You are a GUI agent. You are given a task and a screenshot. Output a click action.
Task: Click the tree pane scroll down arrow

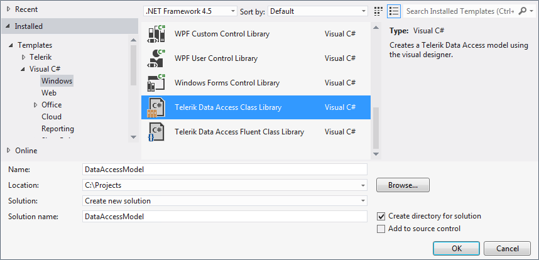(x=133, y=137)
